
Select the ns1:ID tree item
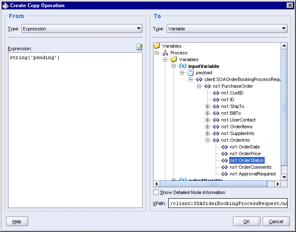[x=227, y=100]
